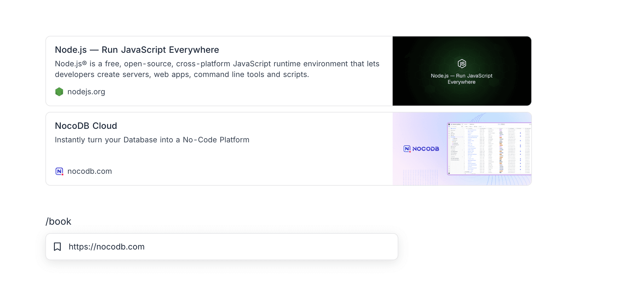The width and height of the screenshot is (617, 296).
Task: Click the Node.js description paragraph
Action: click(x=217, y=69)
